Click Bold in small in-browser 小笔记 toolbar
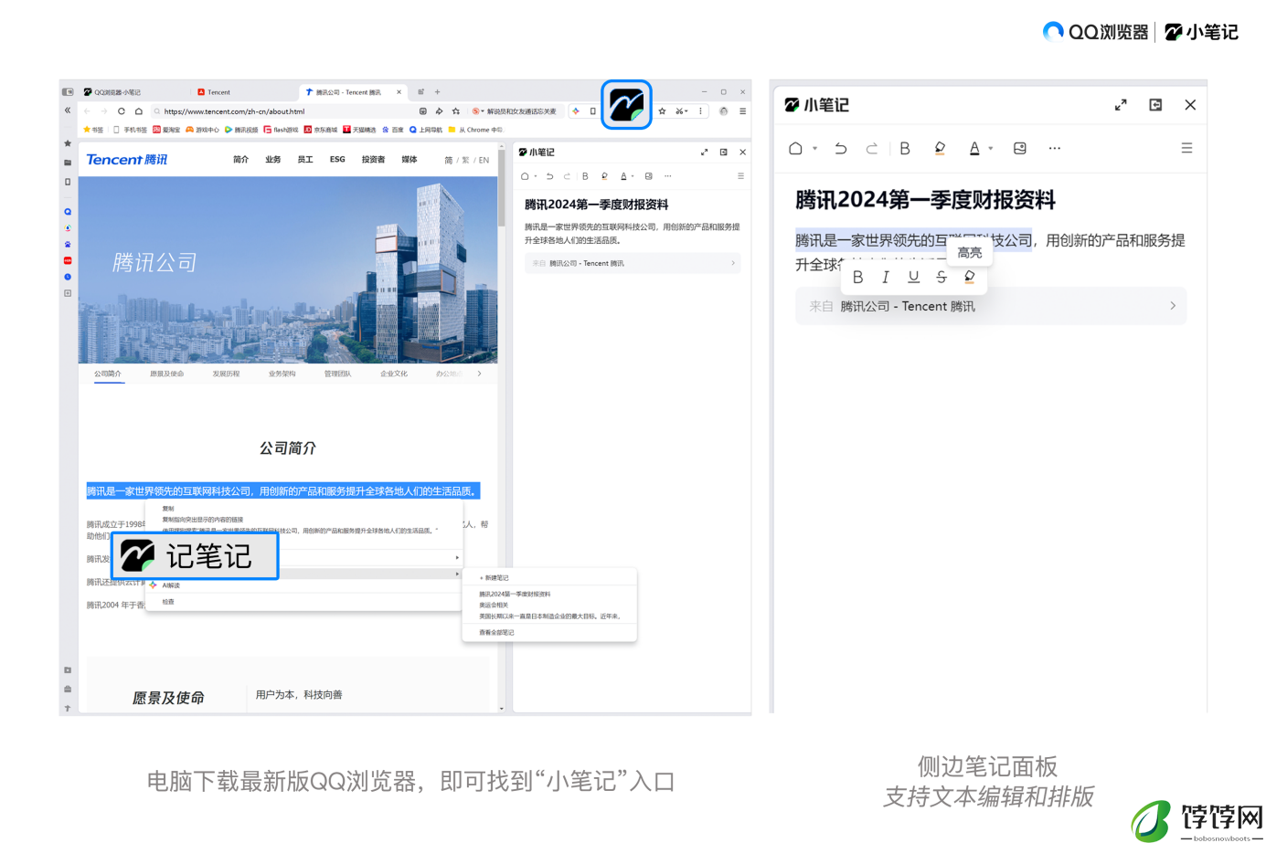 (x=585, y=176)
